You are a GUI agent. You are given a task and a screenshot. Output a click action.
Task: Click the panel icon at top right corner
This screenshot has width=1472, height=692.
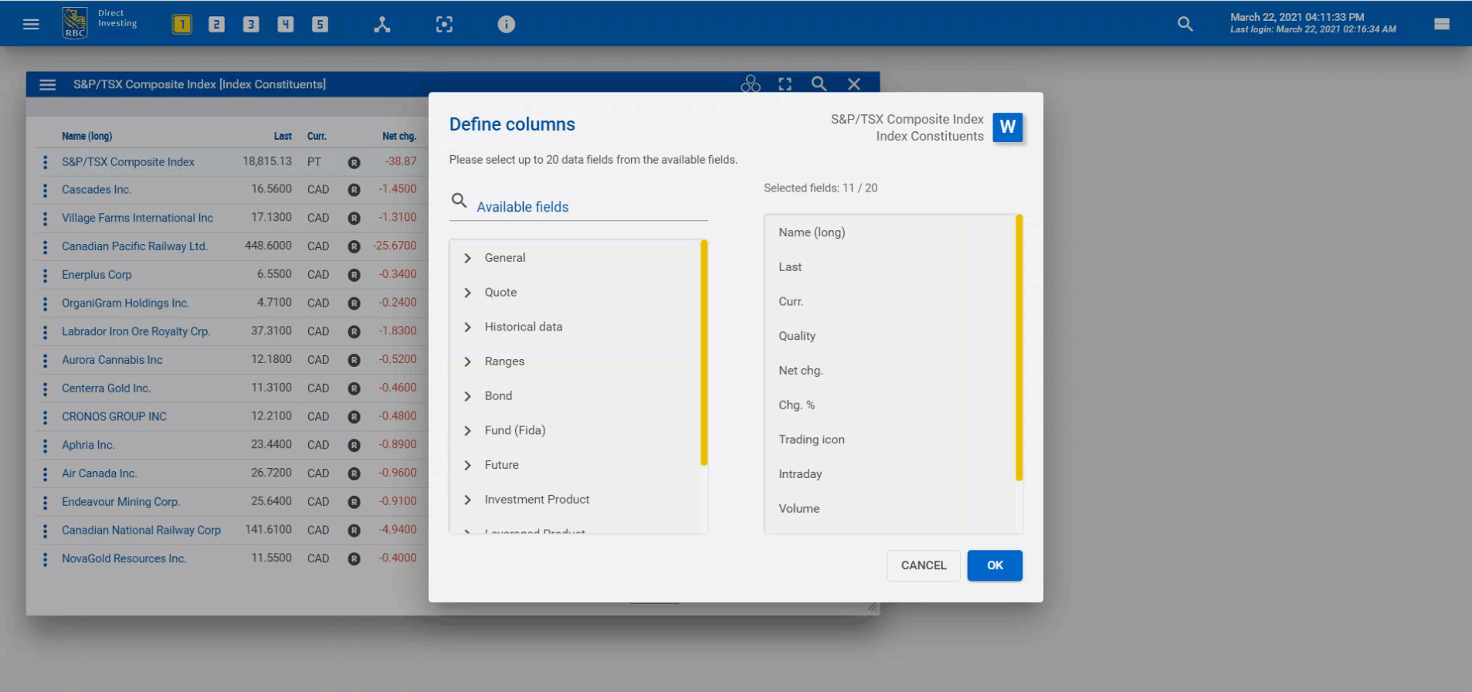[1441, 24]
